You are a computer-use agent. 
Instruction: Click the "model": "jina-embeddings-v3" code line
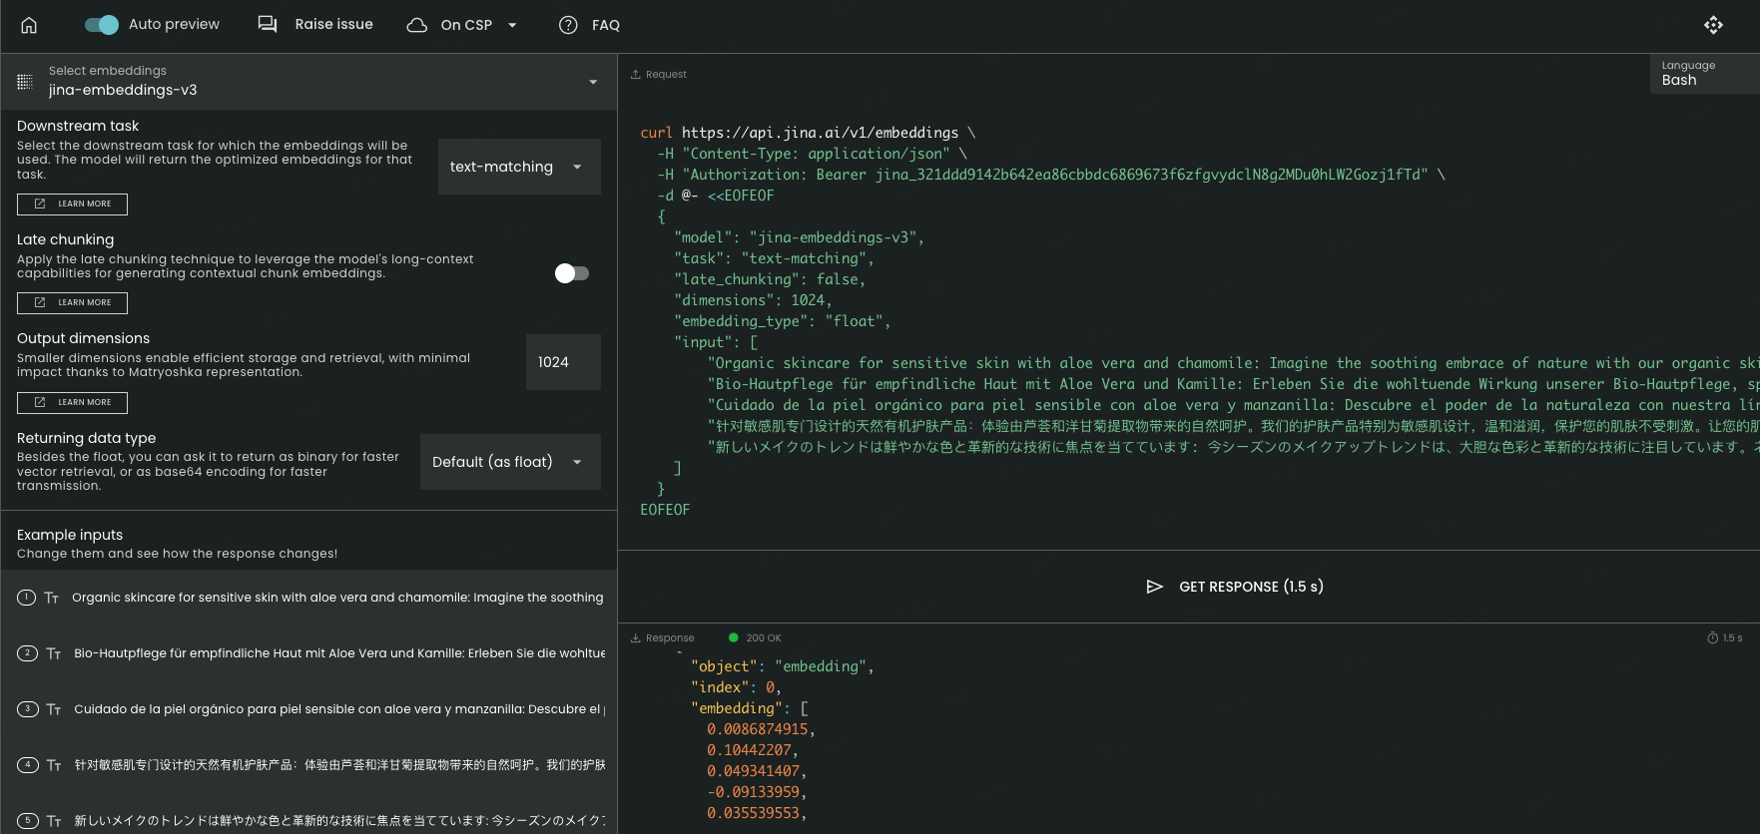[799, 237]
